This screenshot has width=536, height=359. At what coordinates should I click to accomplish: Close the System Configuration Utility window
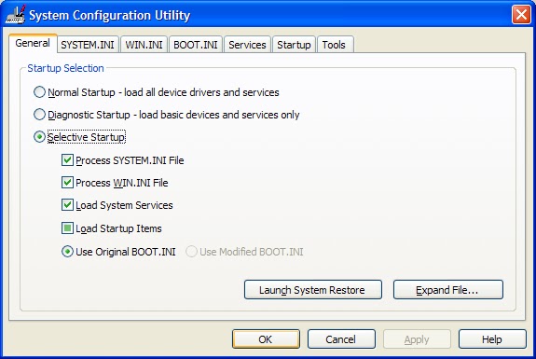(521, 15)
